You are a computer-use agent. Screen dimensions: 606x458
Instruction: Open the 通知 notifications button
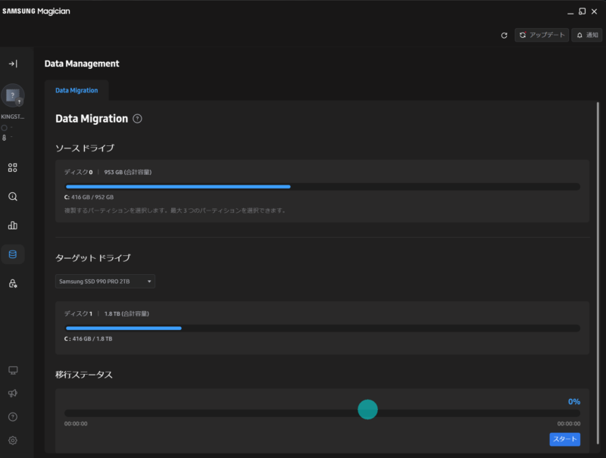click(x=586, y=35)
